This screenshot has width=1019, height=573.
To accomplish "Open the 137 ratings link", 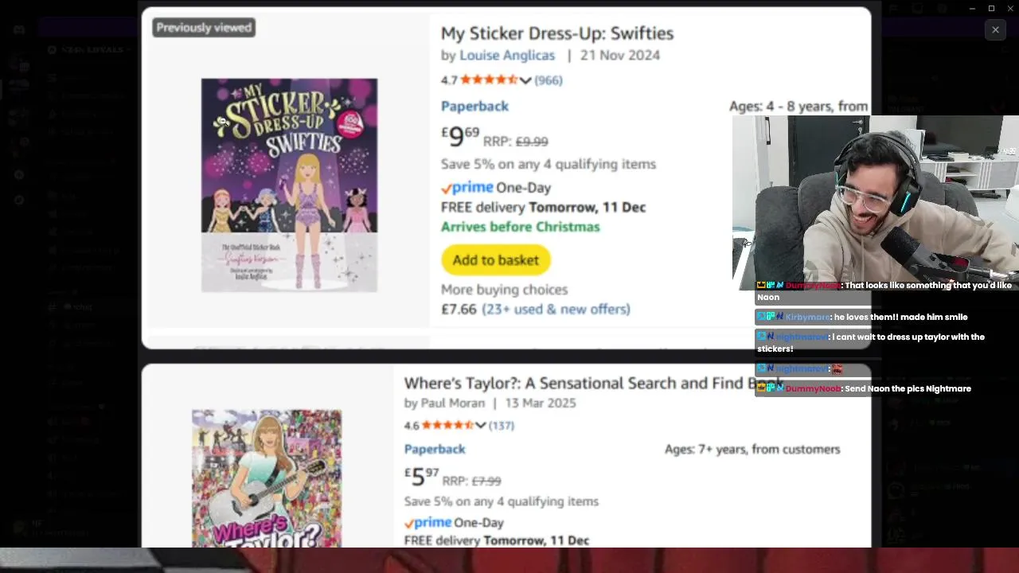I will (x=502, y=426).
